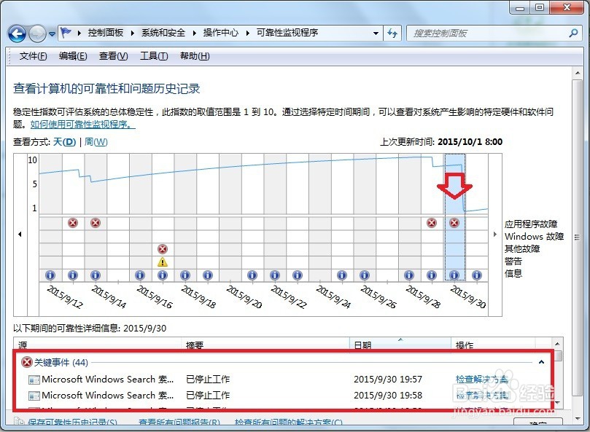This screenshot has width=590, height=432.
Task: Go back with the blue Back arrow
Action: click(x=17, y=34)
